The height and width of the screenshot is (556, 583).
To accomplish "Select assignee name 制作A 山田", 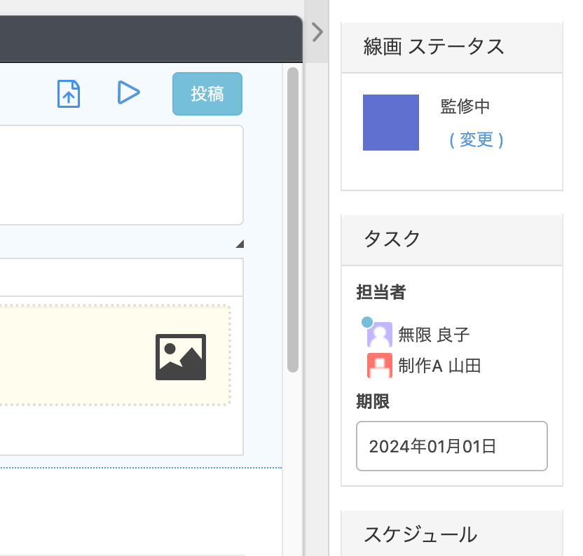I will 439,366.
